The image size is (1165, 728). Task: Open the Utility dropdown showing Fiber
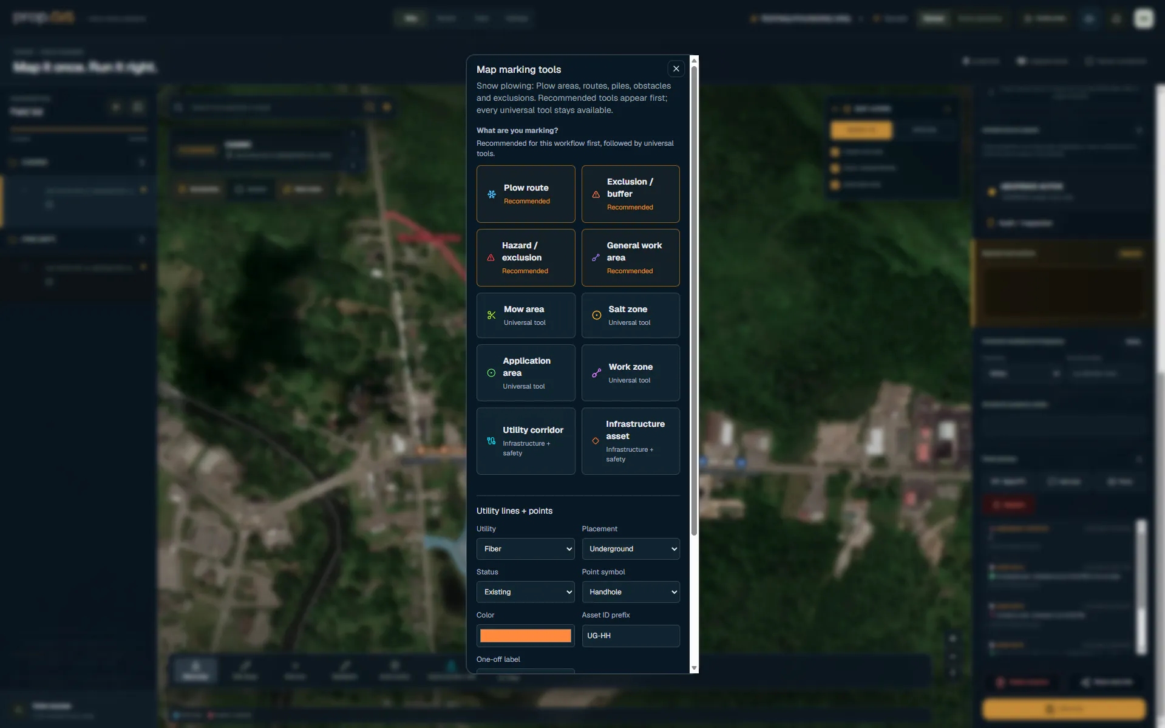[526, 549]
